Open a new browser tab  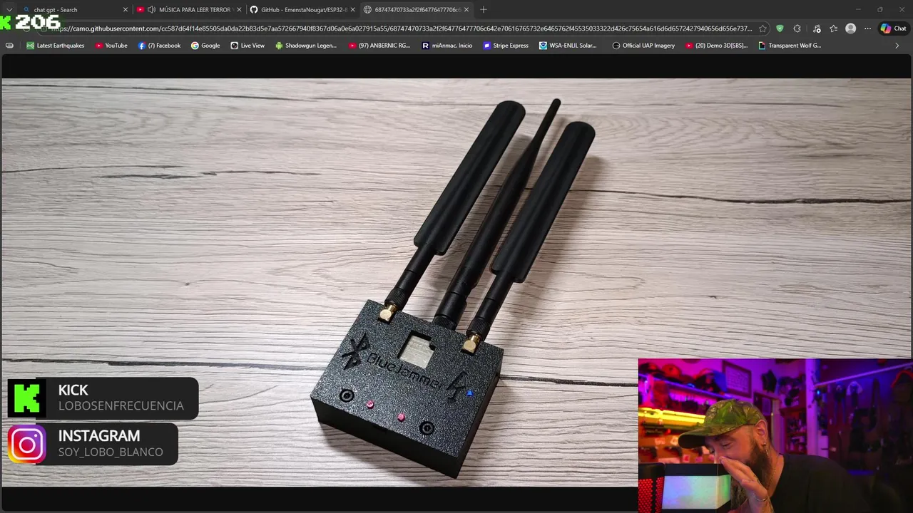pyautogui.click(x=484, y=10)
